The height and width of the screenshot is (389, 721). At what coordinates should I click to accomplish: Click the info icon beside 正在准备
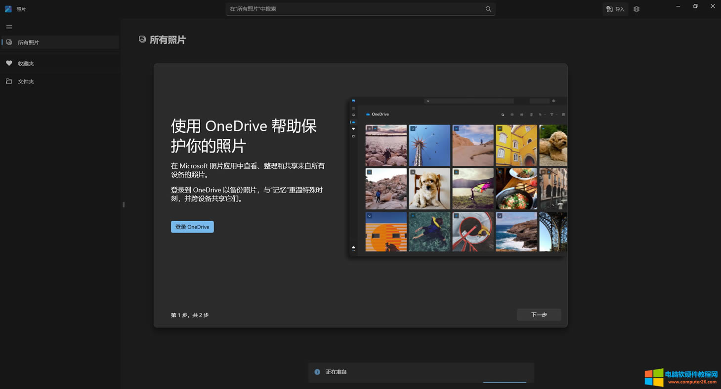(317, 372)
